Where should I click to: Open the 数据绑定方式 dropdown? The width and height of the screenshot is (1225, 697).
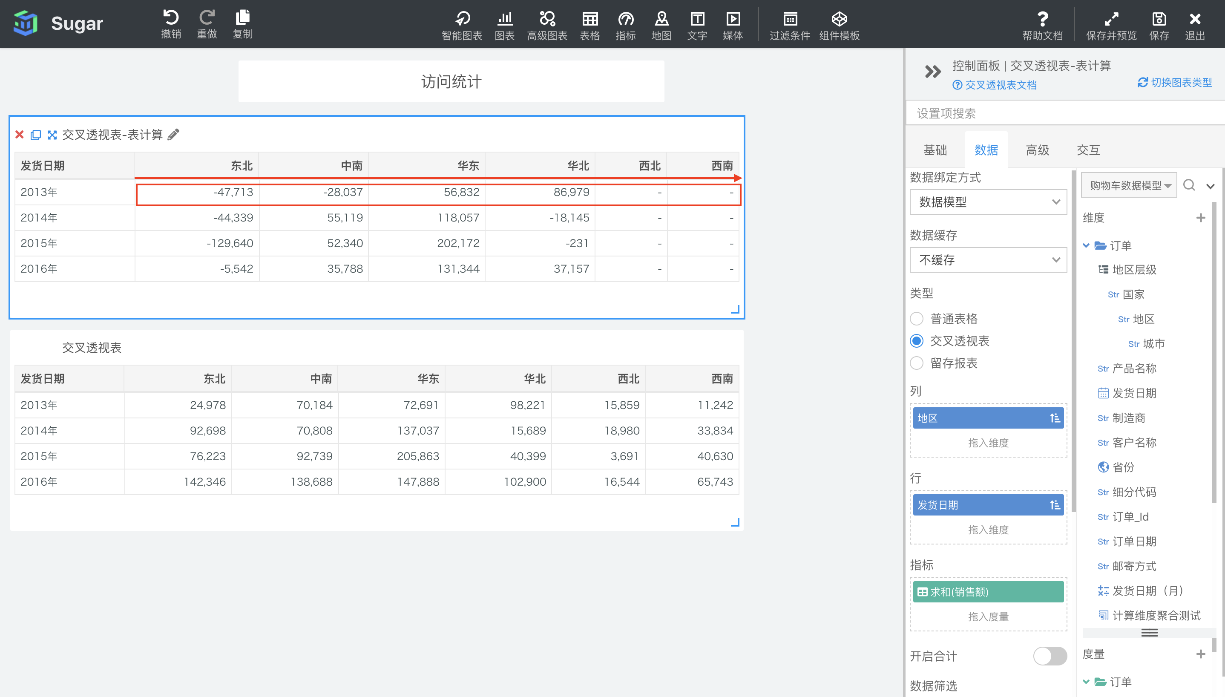point(988,202)
